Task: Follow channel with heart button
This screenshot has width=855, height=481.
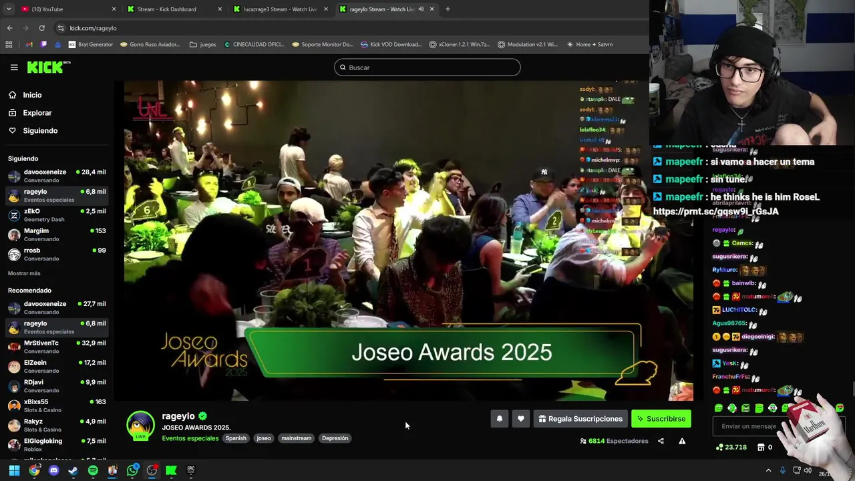Action: point(521,419)
